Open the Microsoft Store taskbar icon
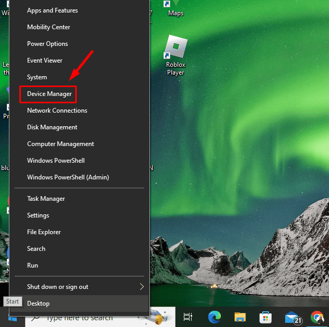 (x=265, y=318)
